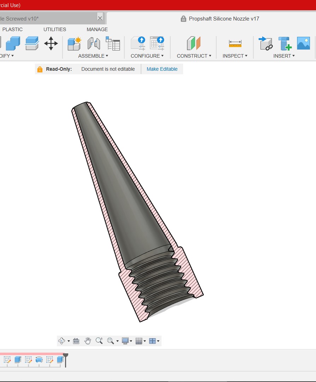Viewport: 316px width, 382px height.
Task: Switch to the PLASTIC tab
Action: pyautogui.click(x=12, y=29)
